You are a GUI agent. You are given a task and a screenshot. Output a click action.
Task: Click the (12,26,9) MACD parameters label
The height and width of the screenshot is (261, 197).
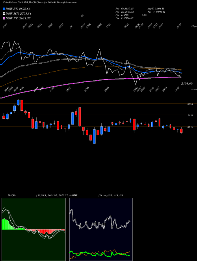coord(56,195)
